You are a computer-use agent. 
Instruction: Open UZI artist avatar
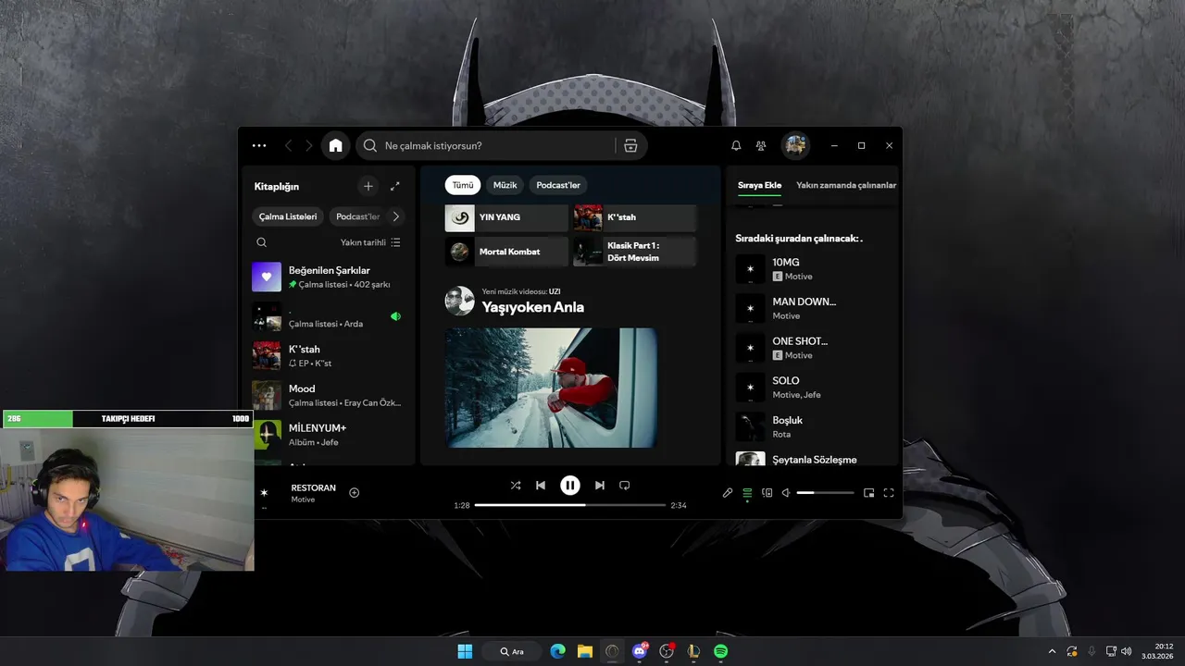pyautogui.click(x=459, y=301)
